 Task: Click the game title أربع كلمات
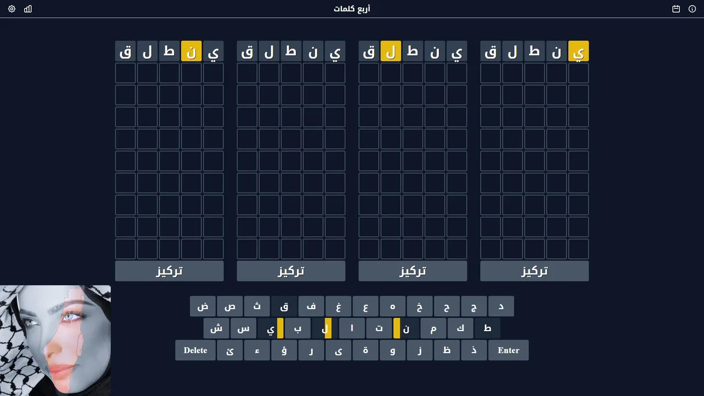tap(352, 9)
